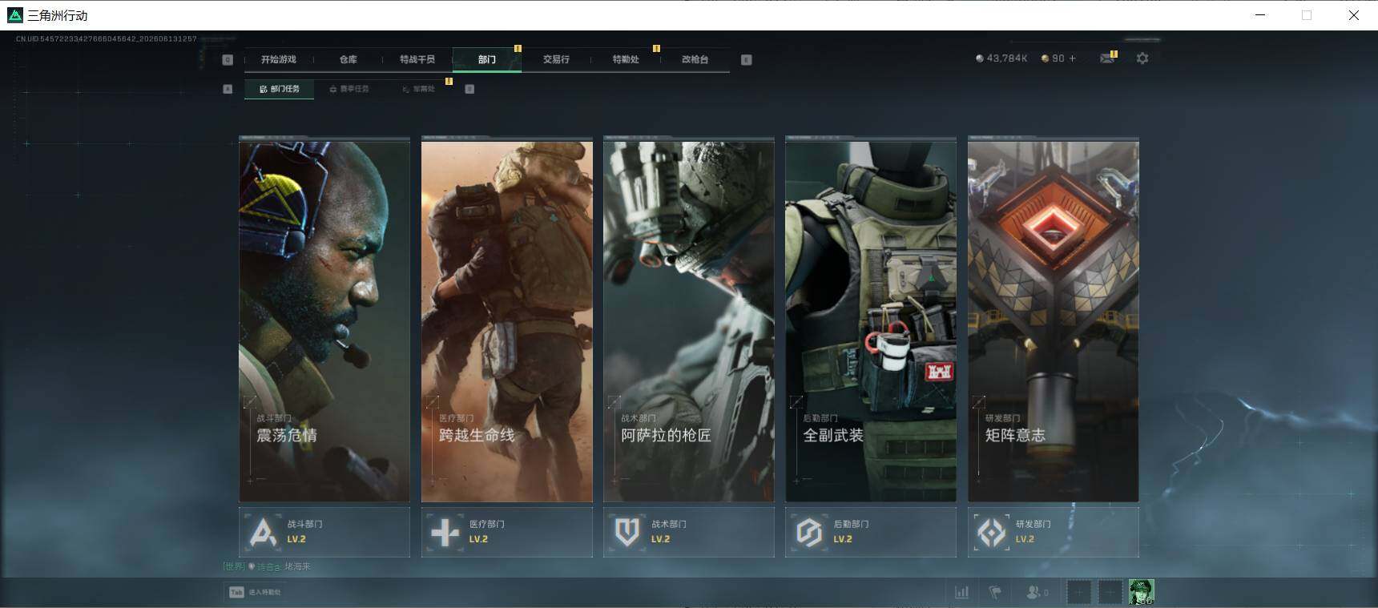Screen dimensions: 1378x608
Task: Click the A key hint beside 部门任务
Action: 228,89
